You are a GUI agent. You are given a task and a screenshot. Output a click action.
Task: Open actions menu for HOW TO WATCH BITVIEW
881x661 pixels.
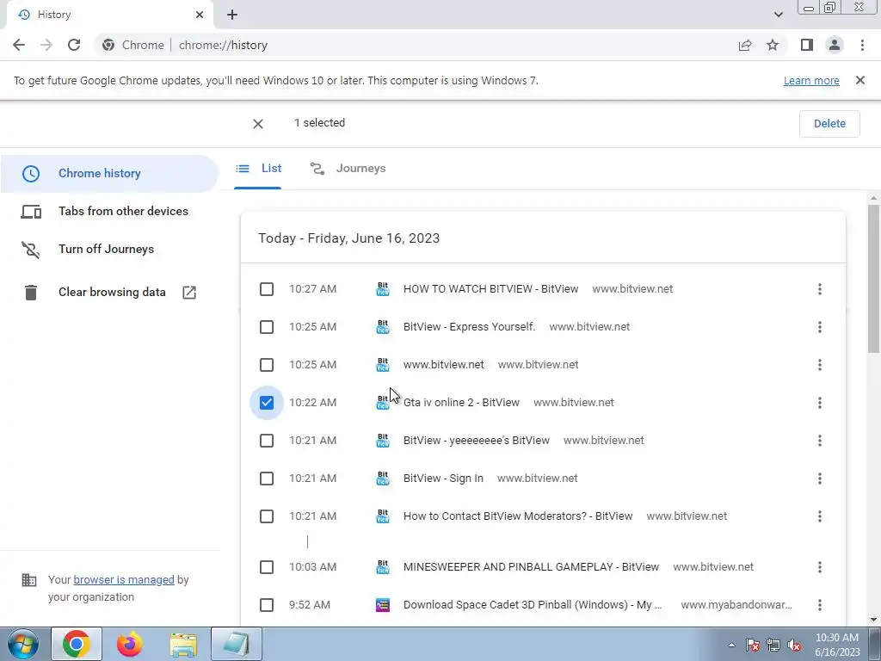[x=820, y=289]
